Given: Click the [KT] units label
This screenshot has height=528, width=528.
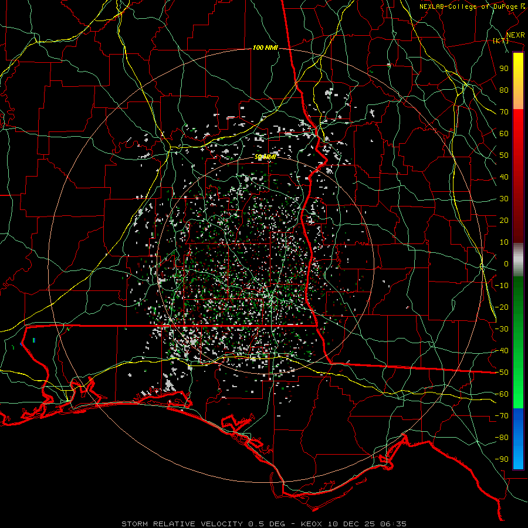Looking at the screenshot, I should 501,40.
